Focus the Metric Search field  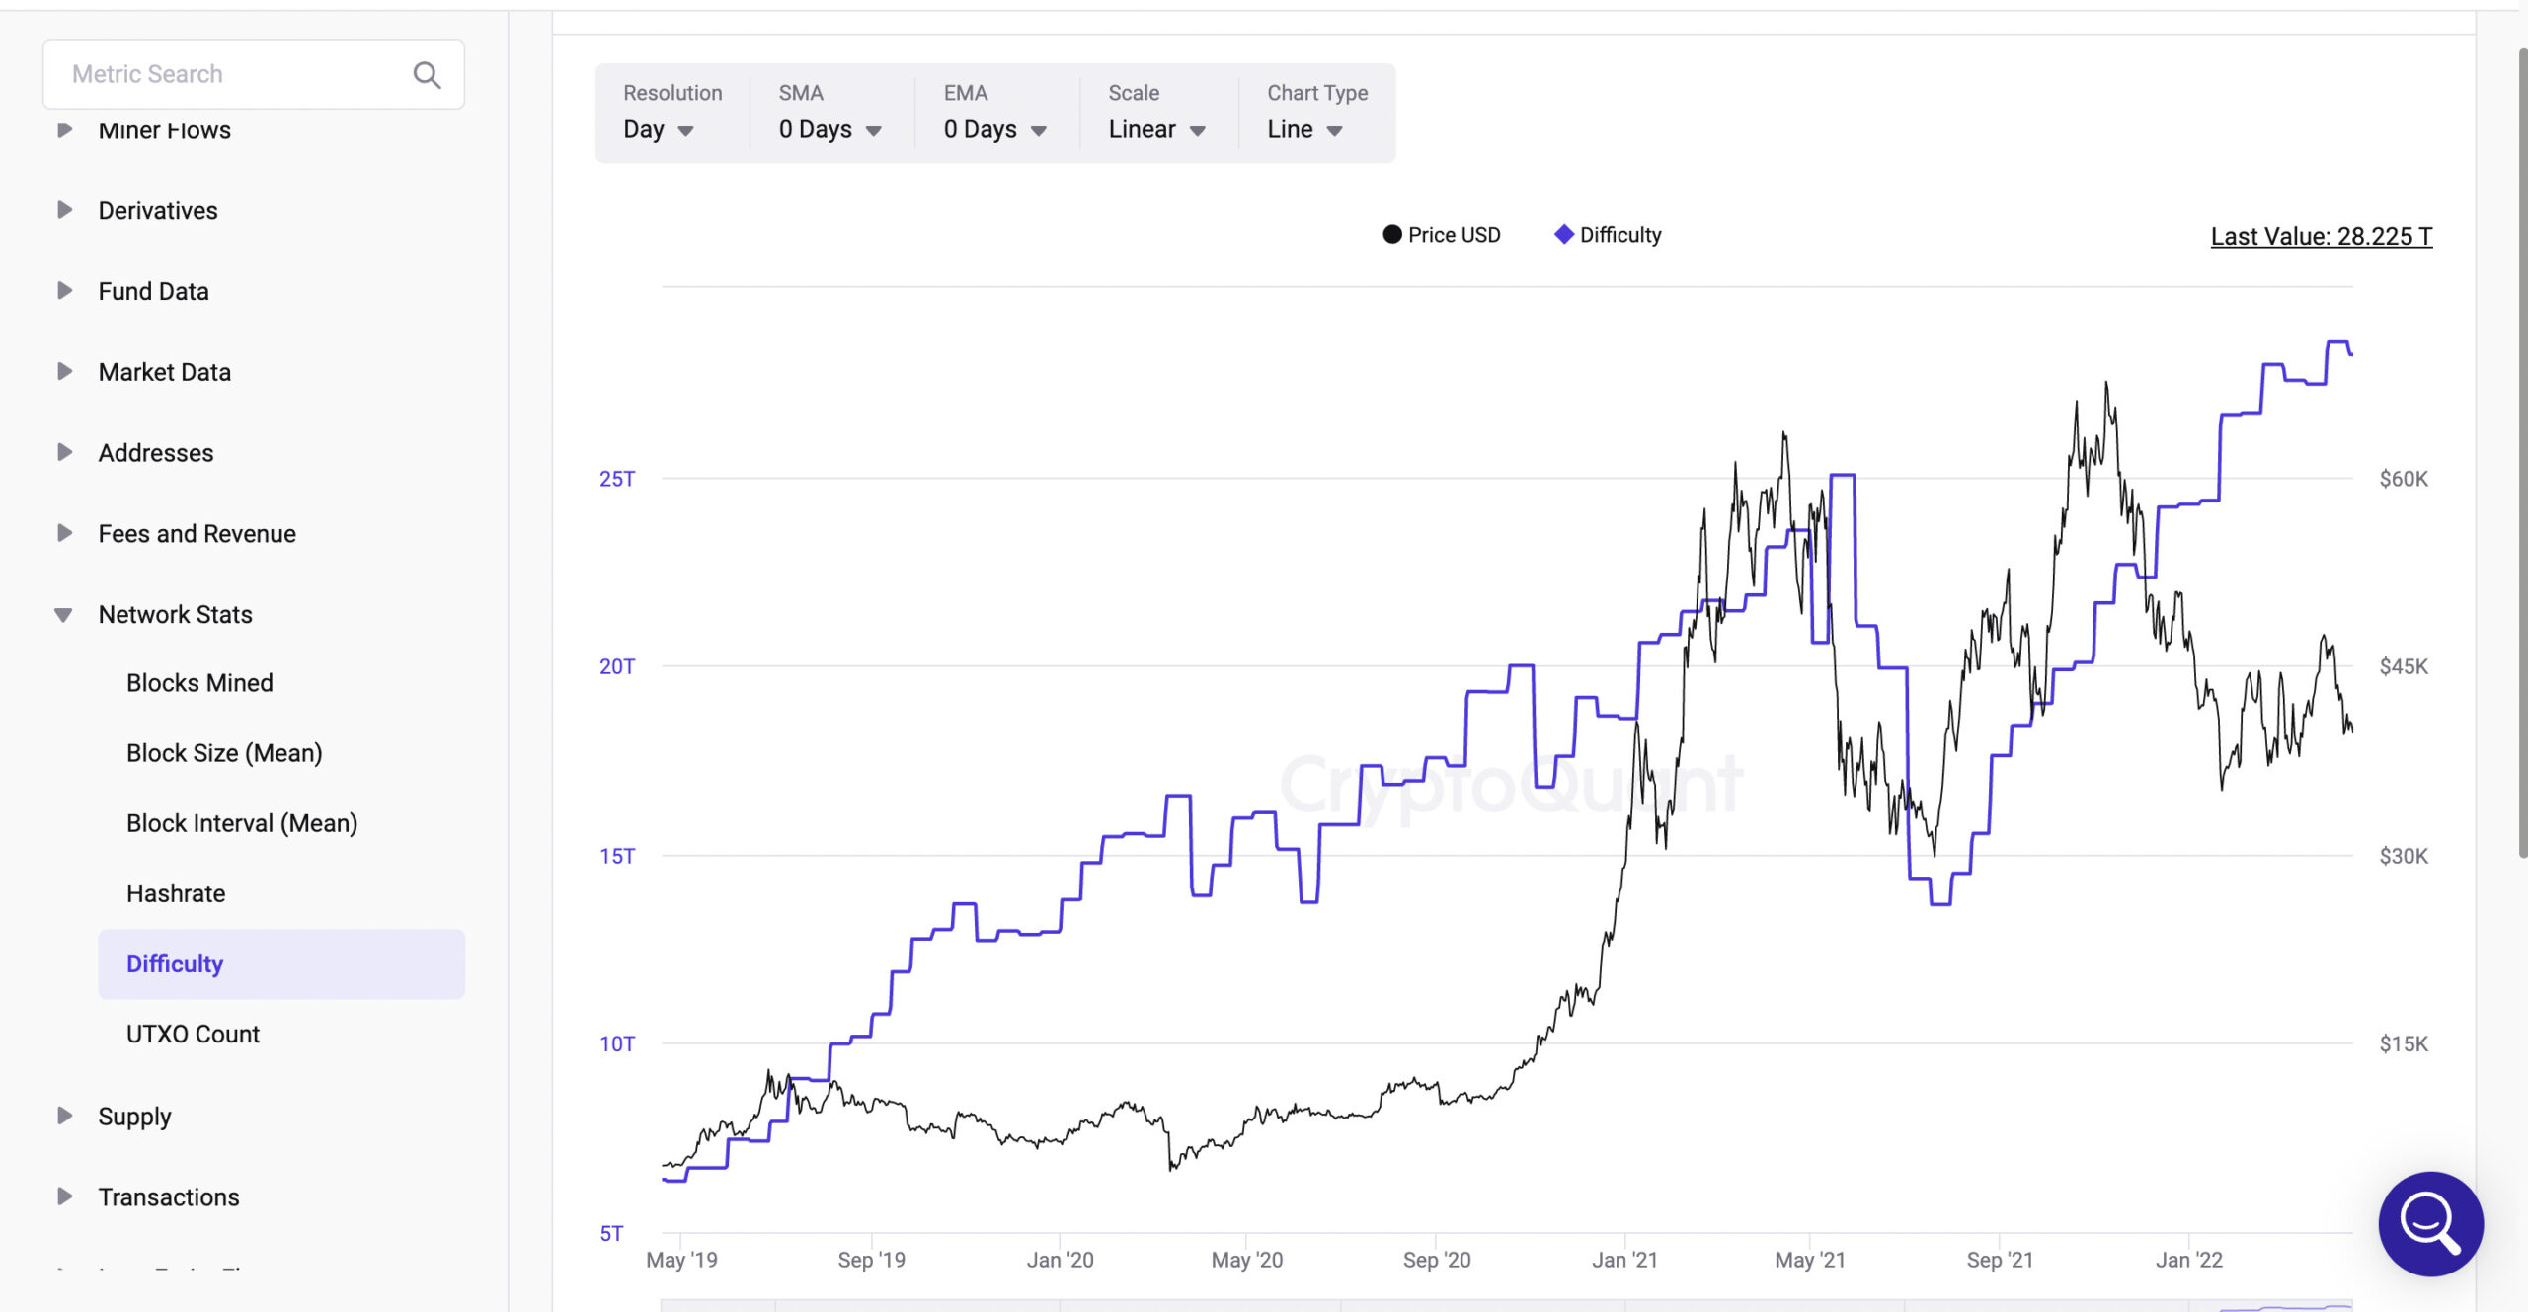tap(254, 75)
